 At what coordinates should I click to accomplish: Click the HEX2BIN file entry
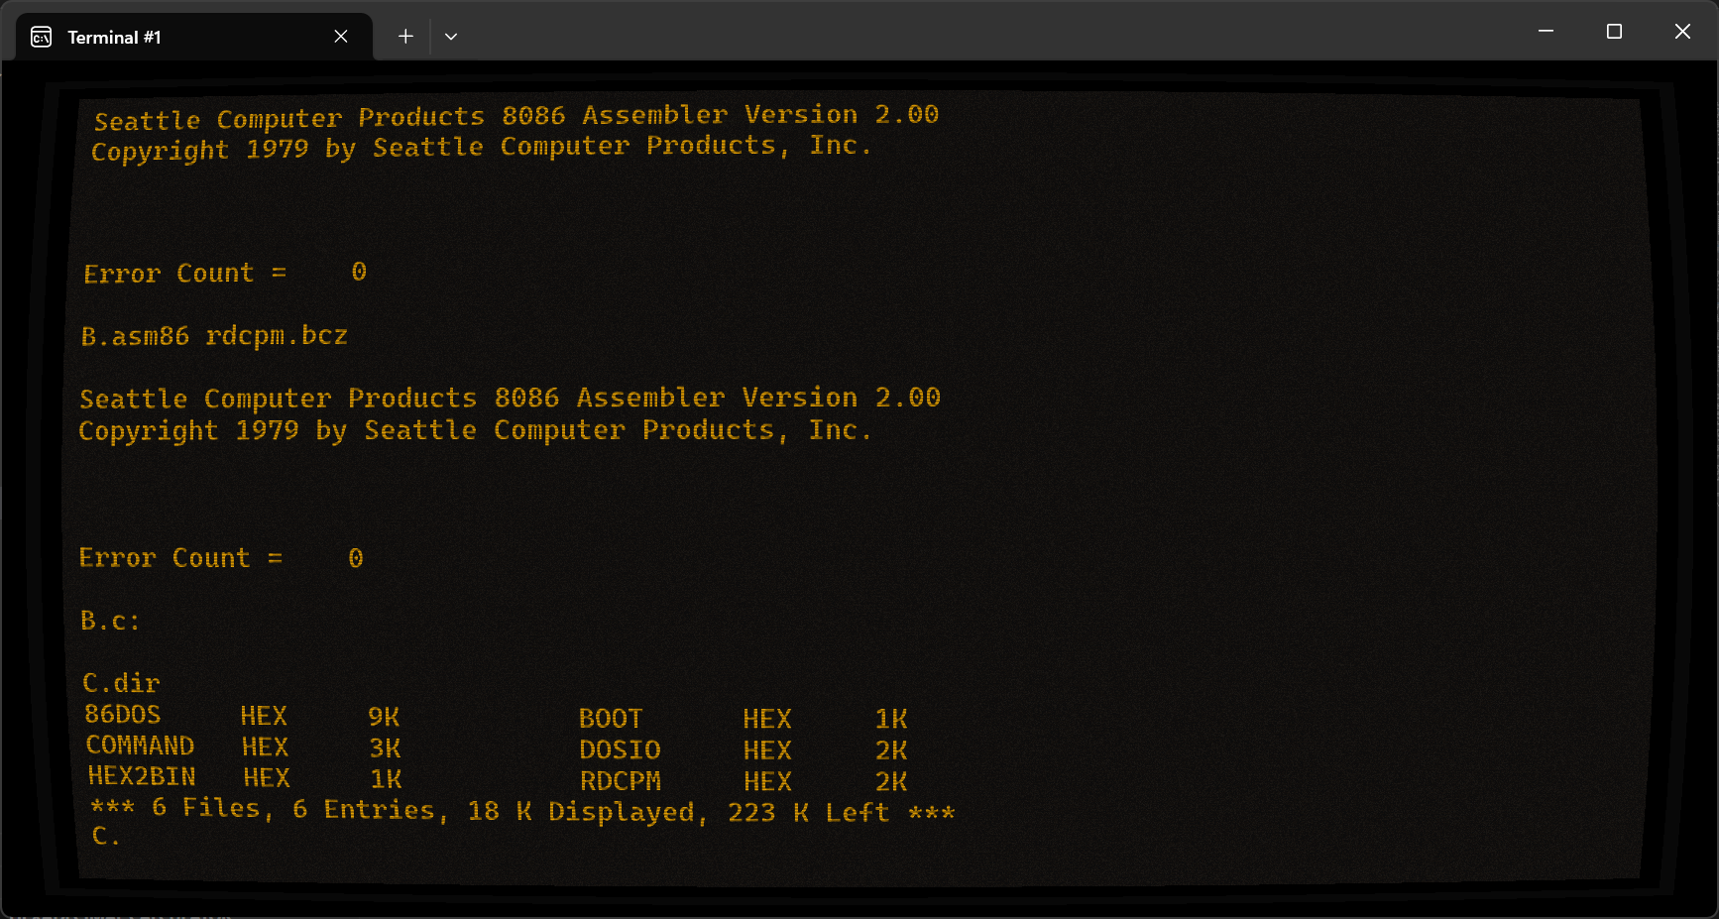pyautogui.click(x=245, y=777)
